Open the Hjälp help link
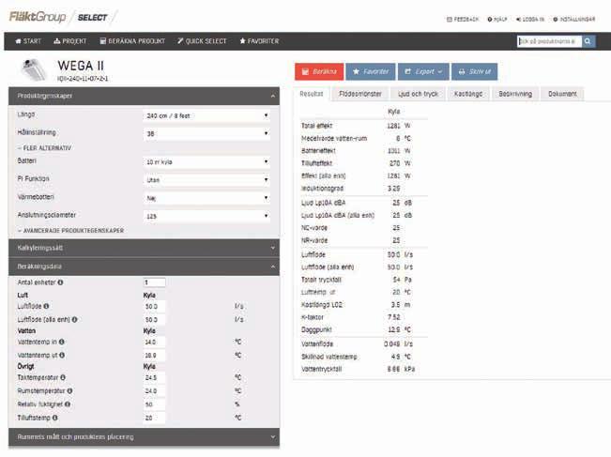 coord(497,19)
